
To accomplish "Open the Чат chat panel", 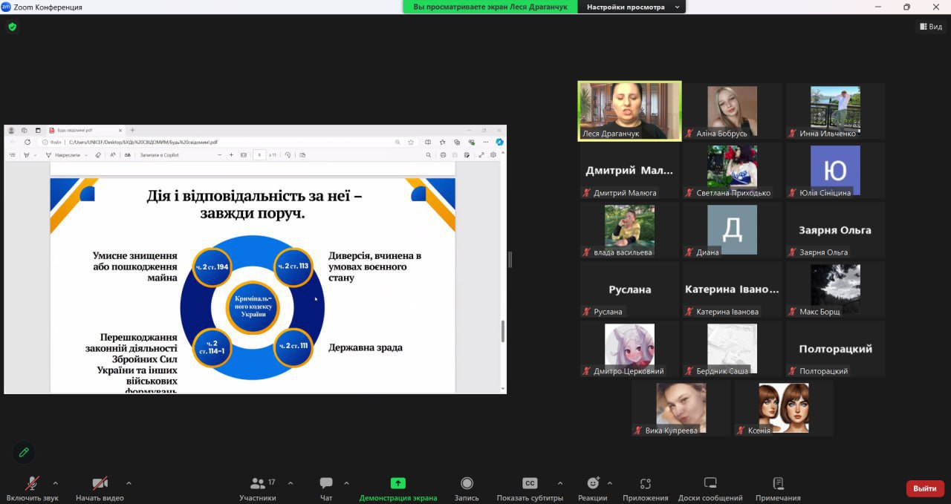I will point(326,488).
